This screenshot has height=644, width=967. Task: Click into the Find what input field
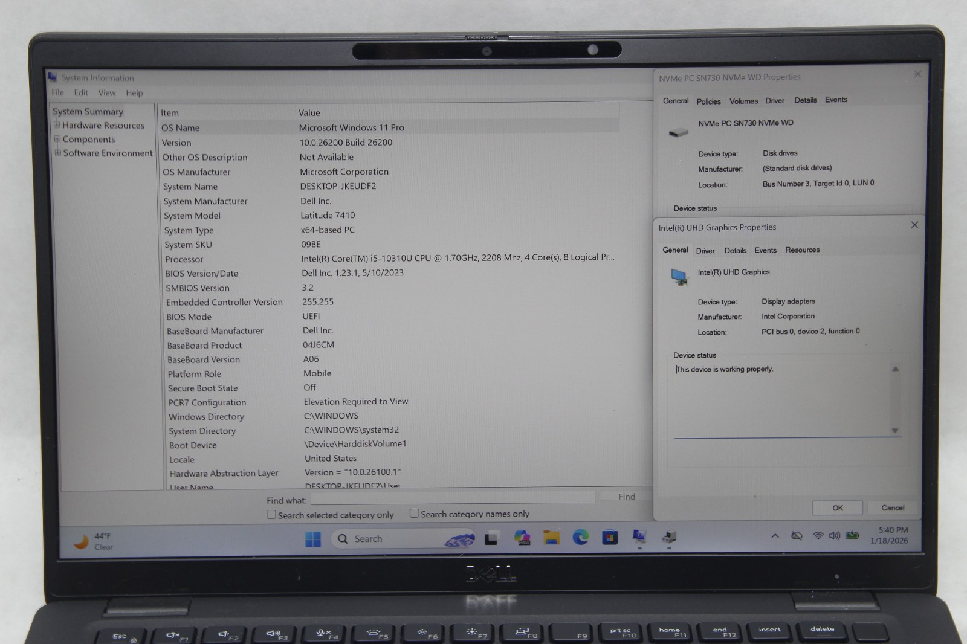coord(453,498)
